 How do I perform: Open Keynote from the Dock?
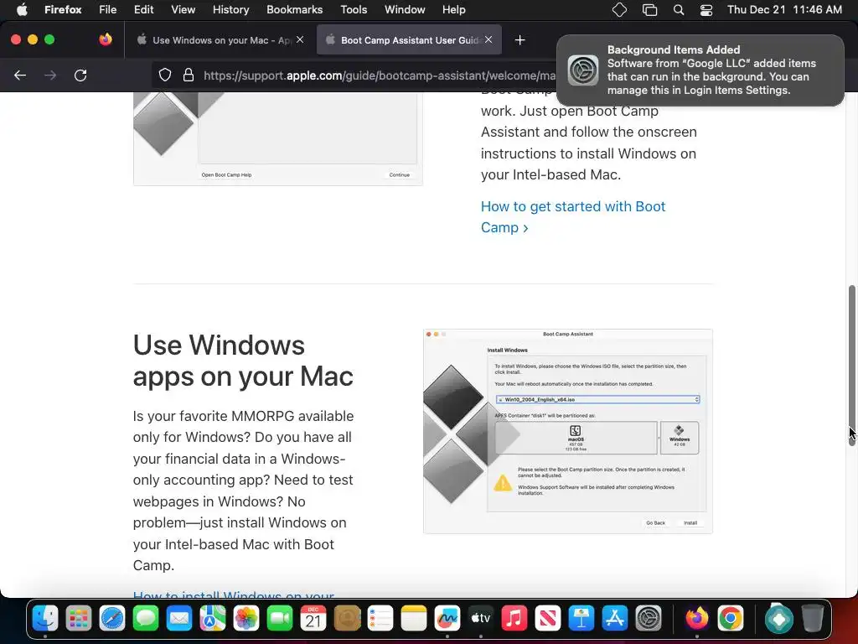pyautogui.click(x=581, y=619)
